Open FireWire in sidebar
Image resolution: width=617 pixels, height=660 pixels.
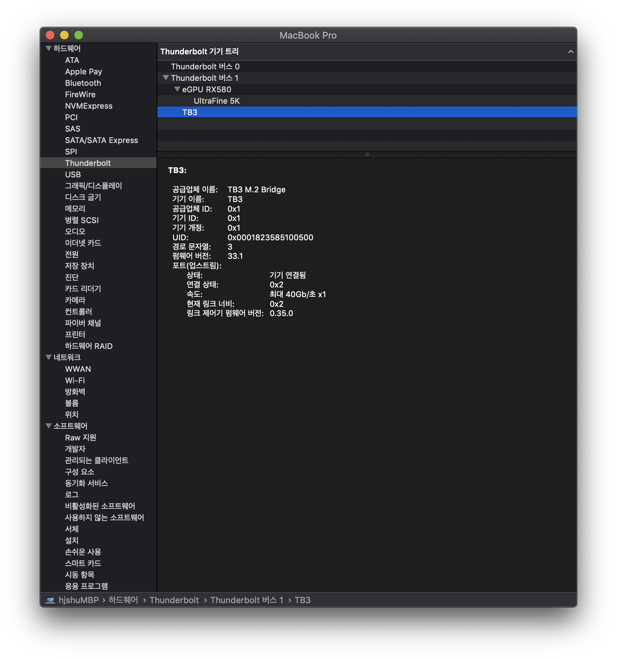pyautogui.click(x=80, y=94)
